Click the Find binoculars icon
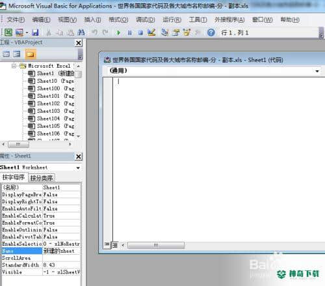This screenshot has height=286, width=325. [81, 33]
